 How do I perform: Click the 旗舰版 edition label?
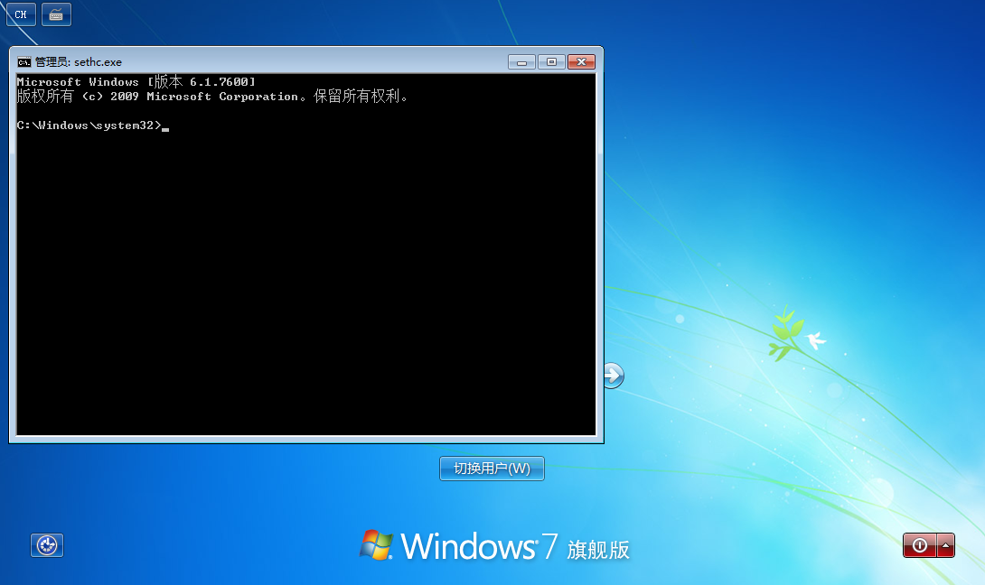coord(598,550)
